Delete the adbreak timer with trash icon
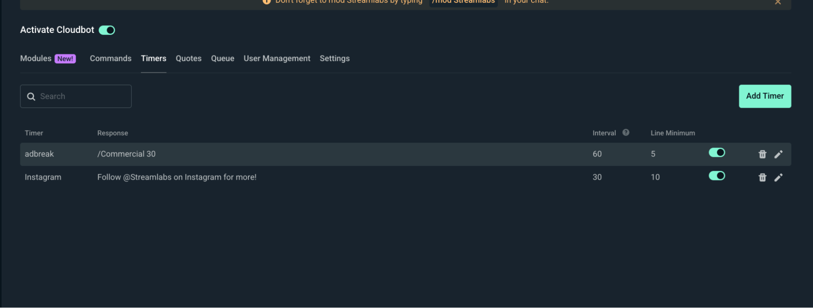The image size is (813, 308). (x=762, y=154)
